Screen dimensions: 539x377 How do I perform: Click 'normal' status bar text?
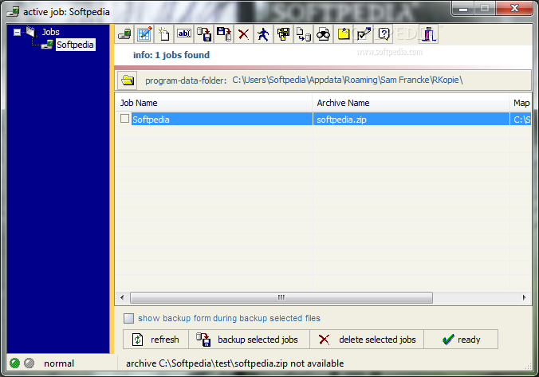59,363
